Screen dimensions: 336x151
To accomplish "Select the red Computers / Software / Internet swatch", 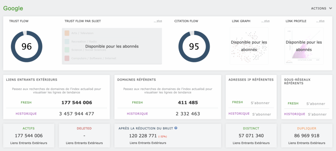I will (67, 58).
